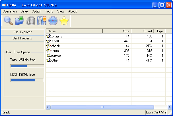Switch to Cart Property panel
Viewport: 173px width, 116px height.
[22, 38]
